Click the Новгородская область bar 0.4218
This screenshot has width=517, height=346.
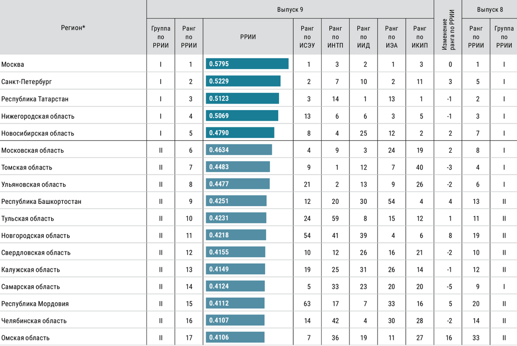[235, 235]
